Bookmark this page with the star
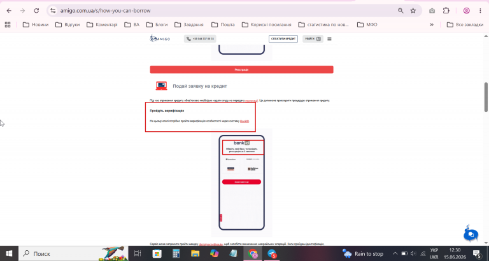Screen dimensions: 489x261 point(413,11)
